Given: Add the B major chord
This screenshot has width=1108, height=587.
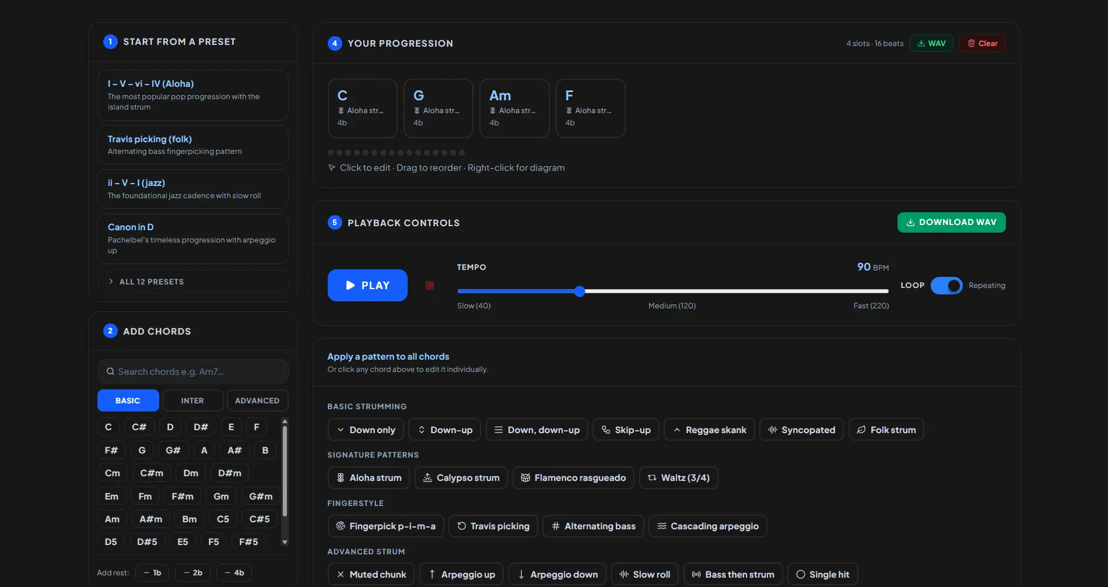Looking at the screenshot, I should 265,451.
